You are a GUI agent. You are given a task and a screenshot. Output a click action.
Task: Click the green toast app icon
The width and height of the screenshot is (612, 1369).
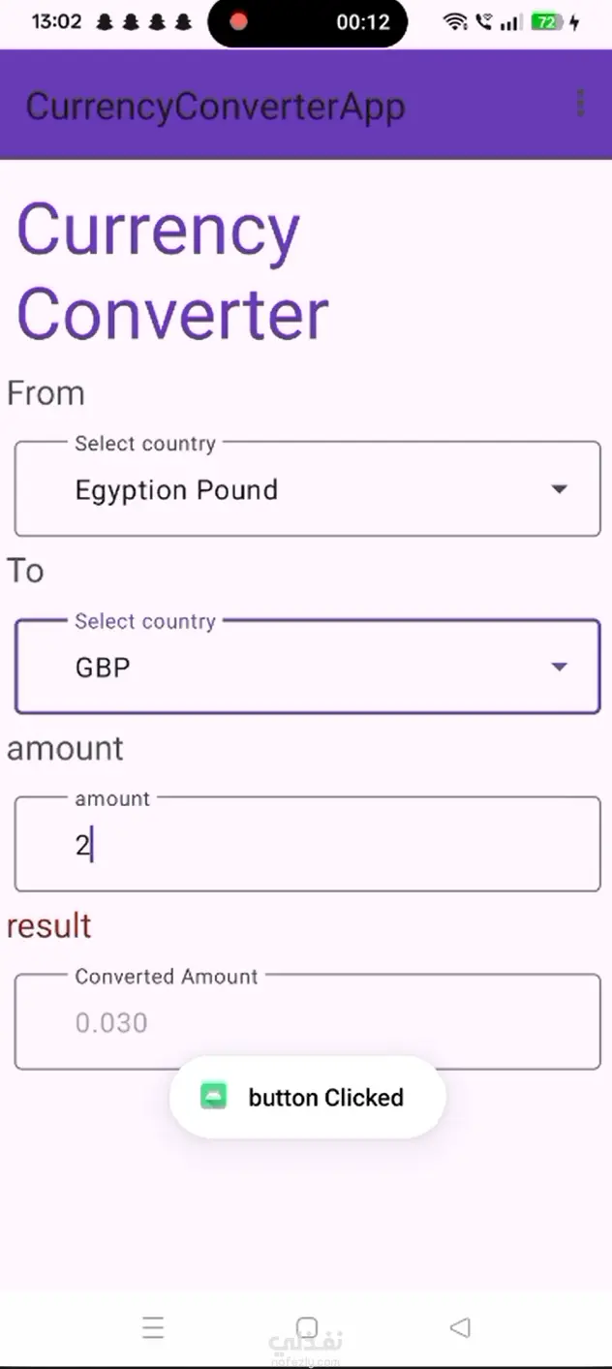click(x=213, y=1097)
